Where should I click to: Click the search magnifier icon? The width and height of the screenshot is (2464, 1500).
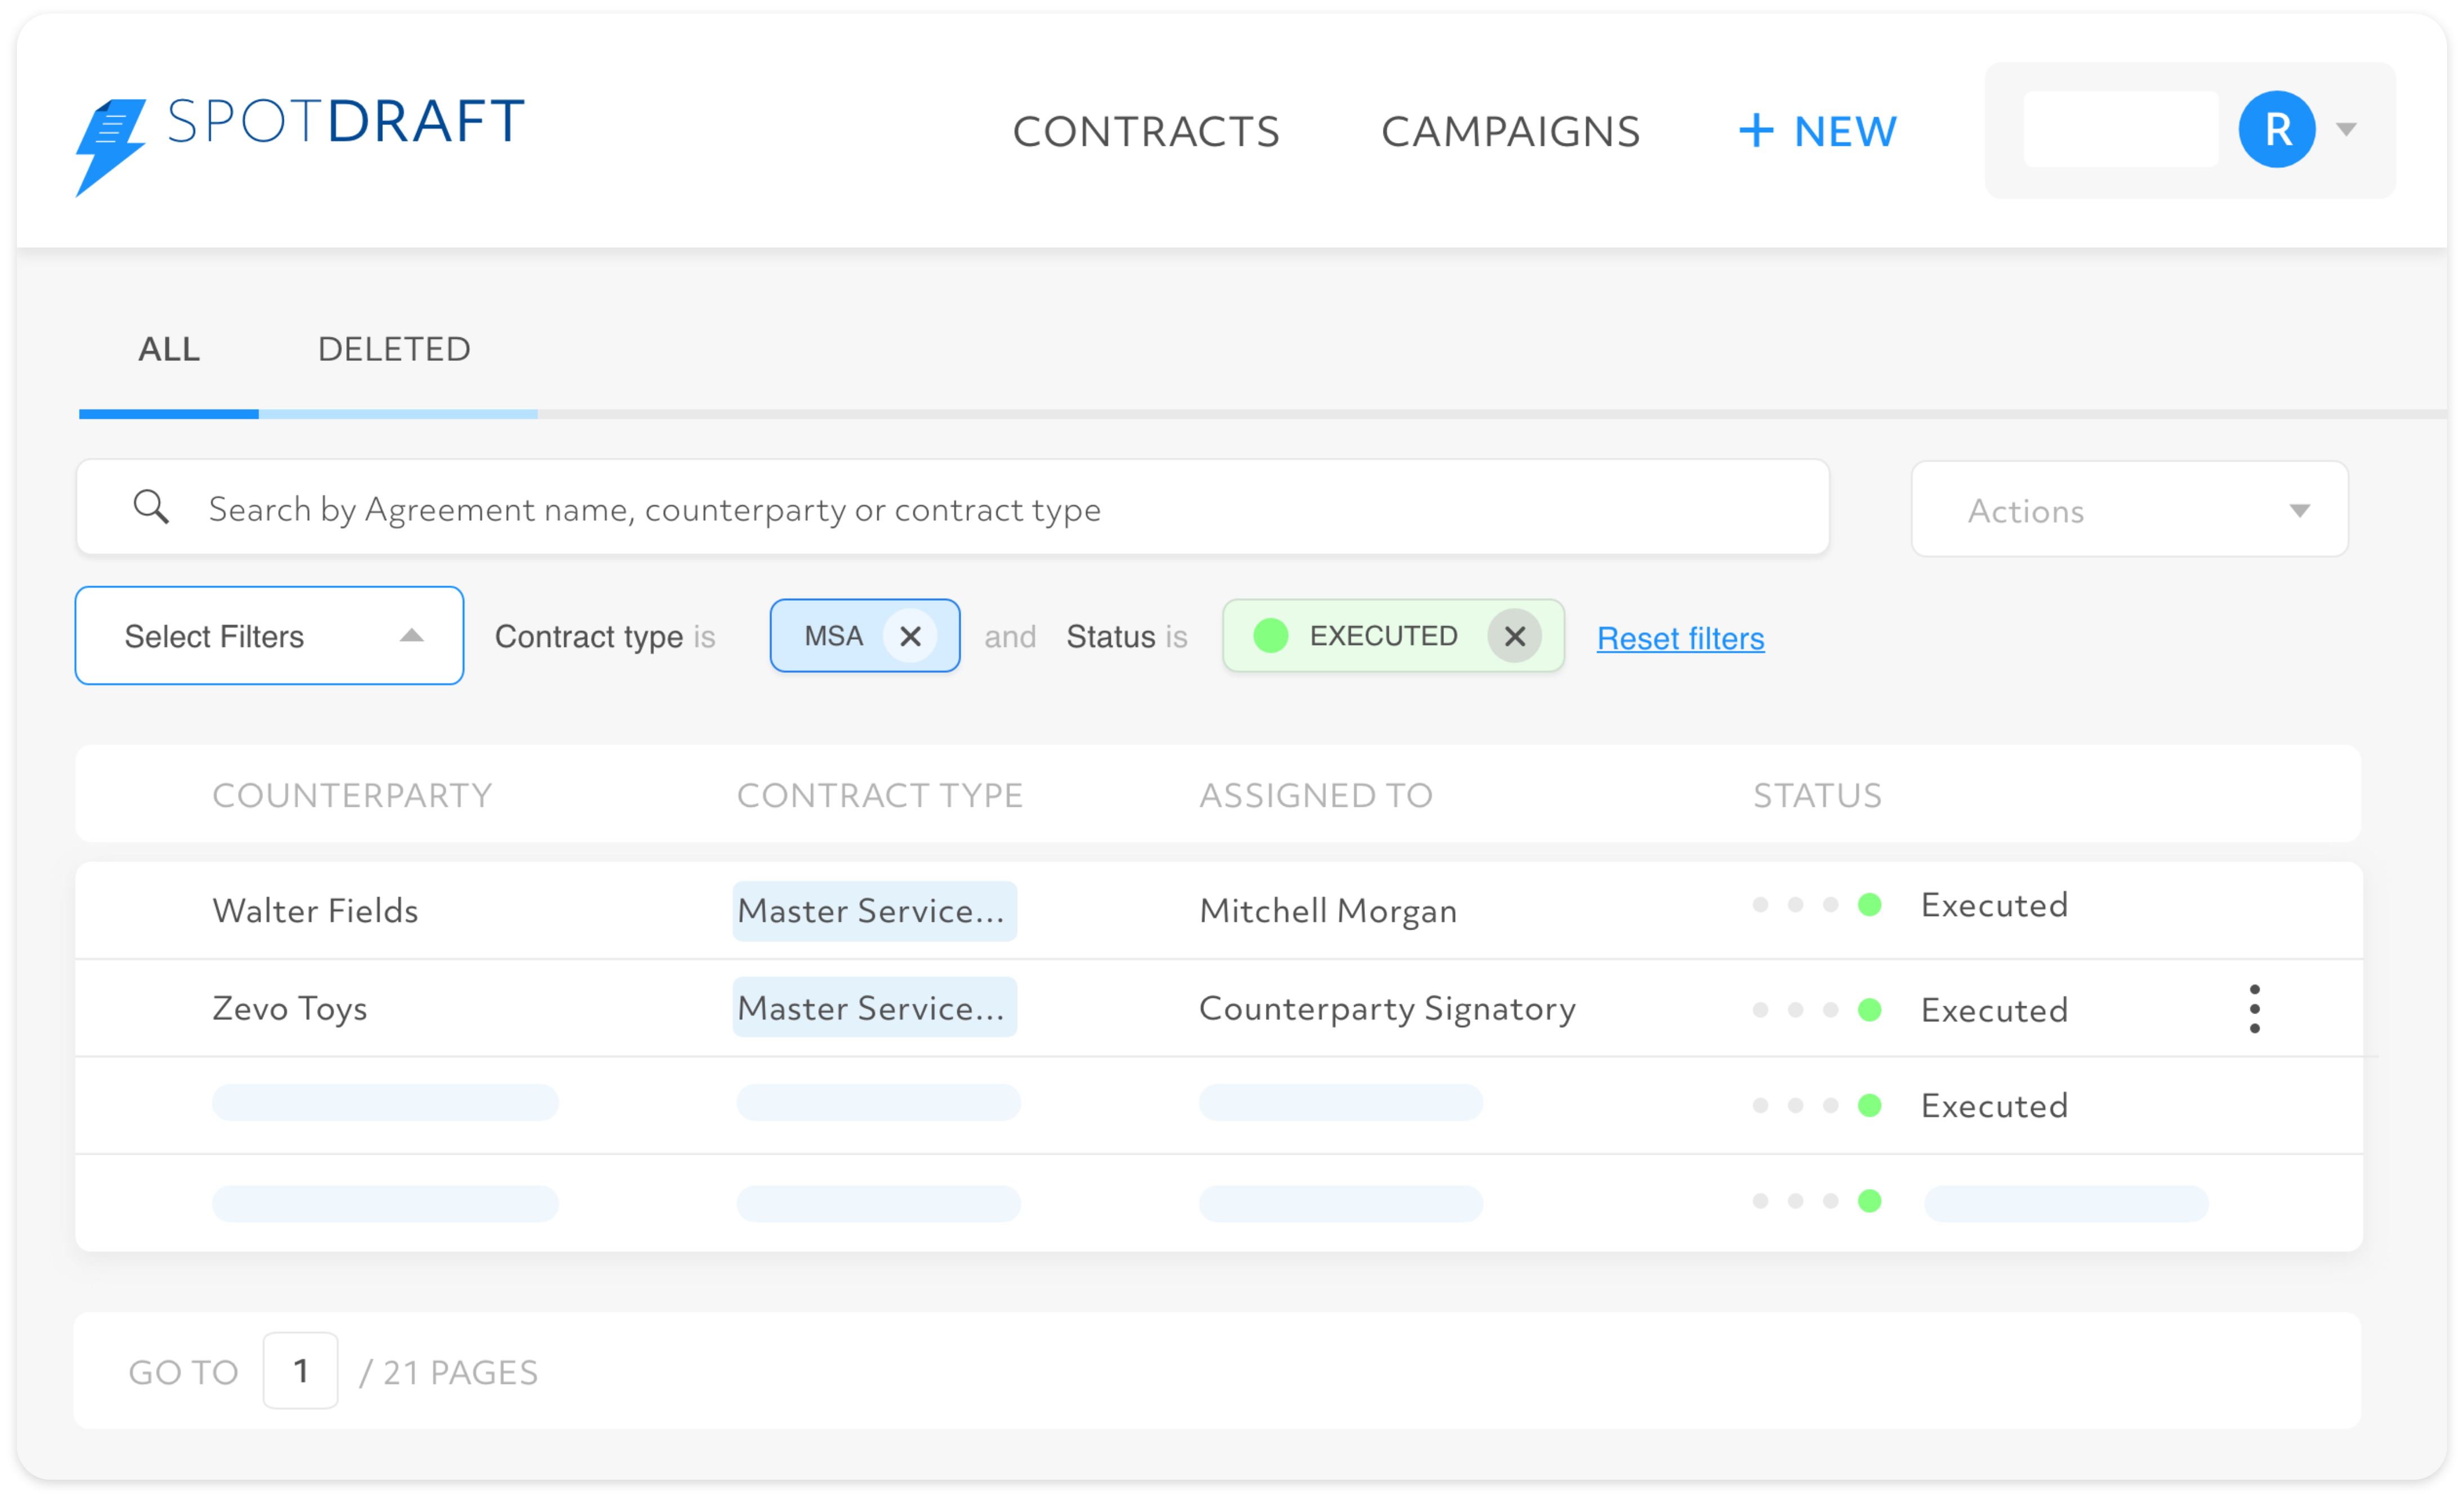pyautogui.click(x=151, y=507)
